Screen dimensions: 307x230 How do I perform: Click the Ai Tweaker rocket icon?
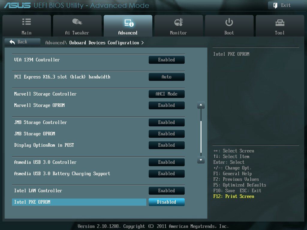point(77,22)
